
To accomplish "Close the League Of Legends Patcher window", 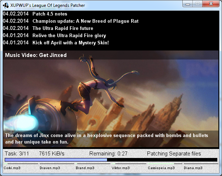I will pyautogui.click(x=211, y=4).
